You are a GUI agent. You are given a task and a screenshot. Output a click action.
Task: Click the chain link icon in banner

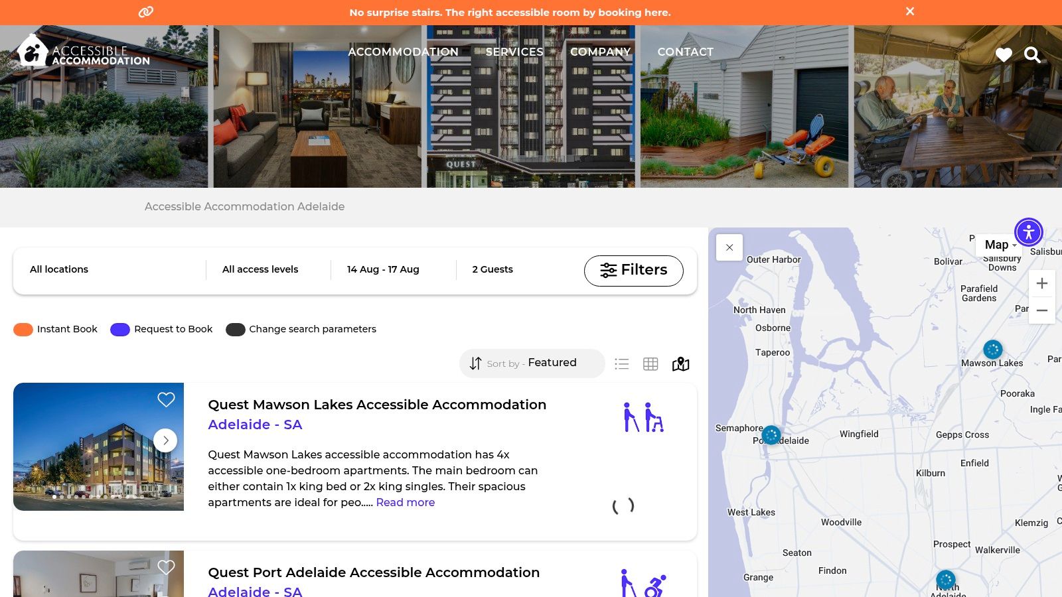point(146,12)
